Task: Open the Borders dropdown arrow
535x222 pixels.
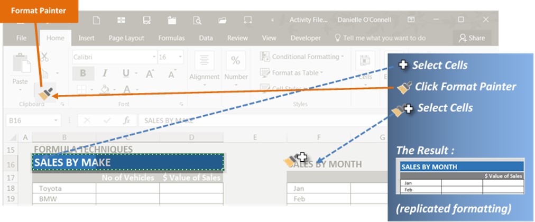Action: (x=92, y=90)
